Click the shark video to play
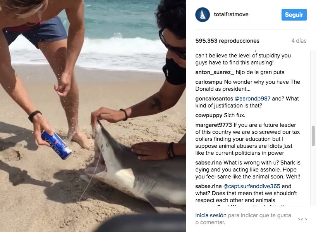Image resolution: width=316 pixels, height=232 pixels. (x=93, y=116)
